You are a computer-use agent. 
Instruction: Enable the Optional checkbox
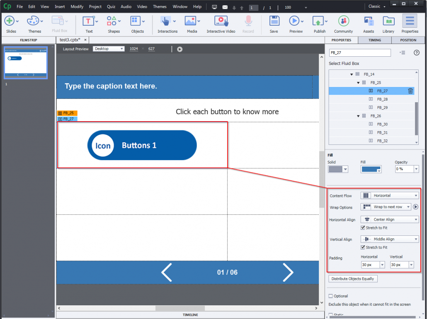[x=330, y=296]
